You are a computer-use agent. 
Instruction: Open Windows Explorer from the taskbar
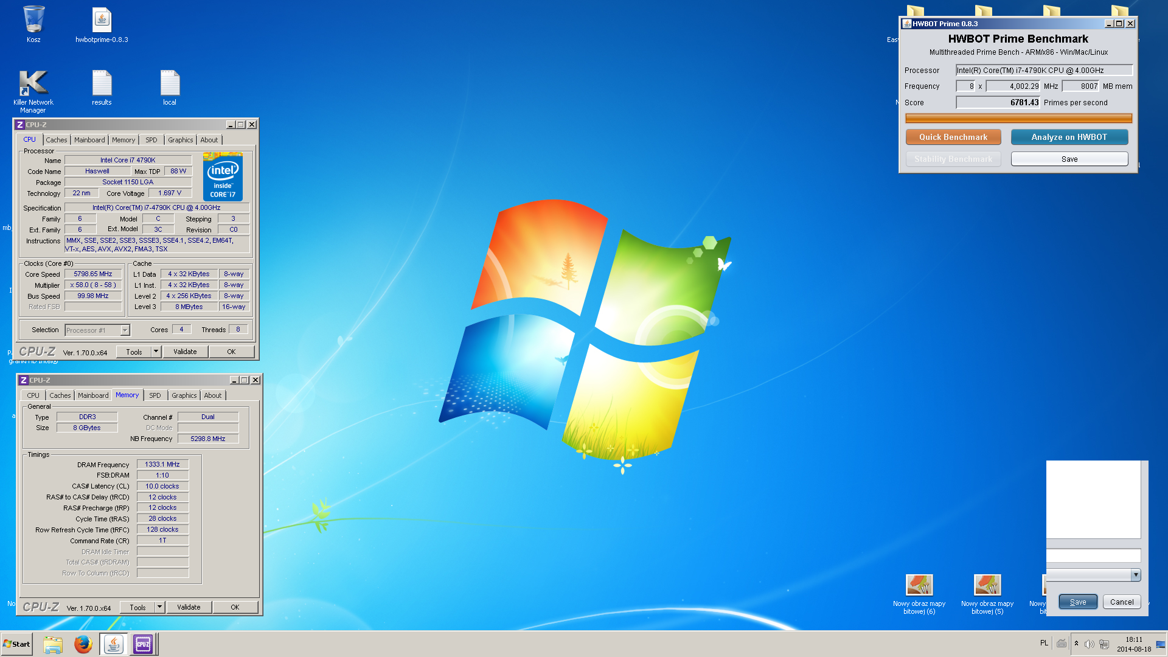(x=53, y=644)
